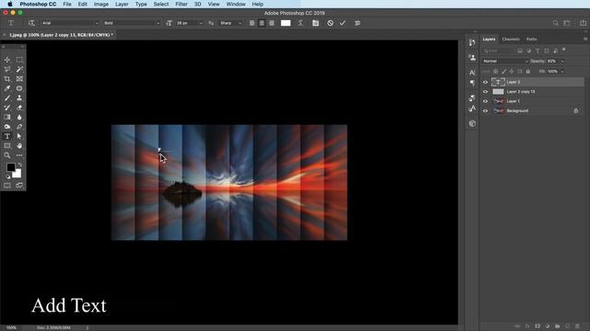Select the Frame tool
The width and height of the screenshot is (590, 331).
19,79
